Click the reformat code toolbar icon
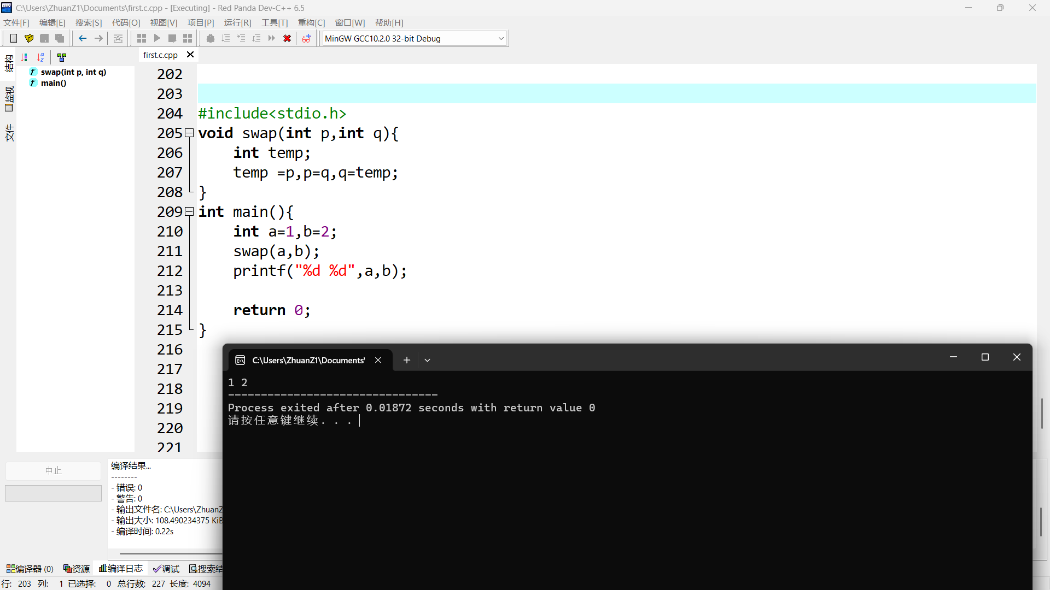1050x590 pixels. (118, 38)
